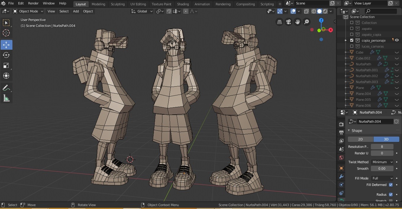Open the Object Mode dropdown
Viewport: 402px width, 209px height.
click(x=28, y=11)
